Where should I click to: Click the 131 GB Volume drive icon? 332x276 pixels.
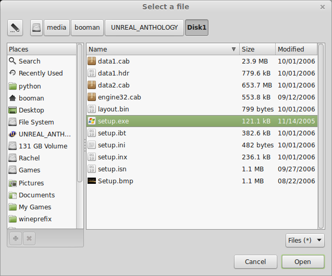tap(13, 146)
